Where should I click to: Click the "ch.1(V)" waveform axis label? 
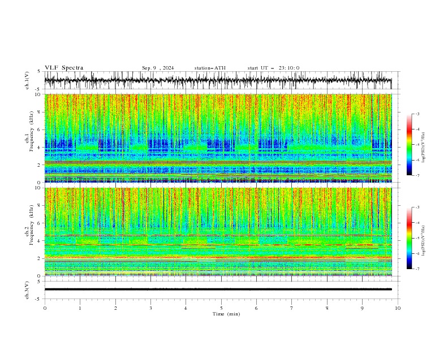27,80
